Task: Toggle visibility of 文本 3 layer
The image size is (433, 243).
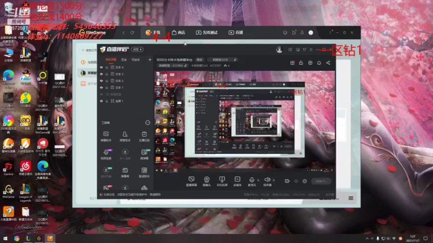Action: click(x=101, y=80)
